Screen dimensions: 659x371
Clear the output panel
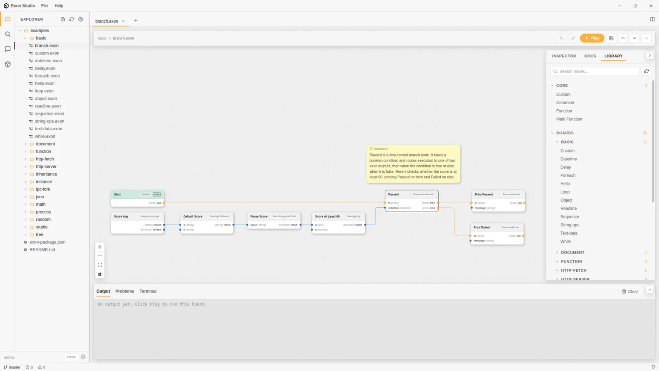click(x=630, y=291)
